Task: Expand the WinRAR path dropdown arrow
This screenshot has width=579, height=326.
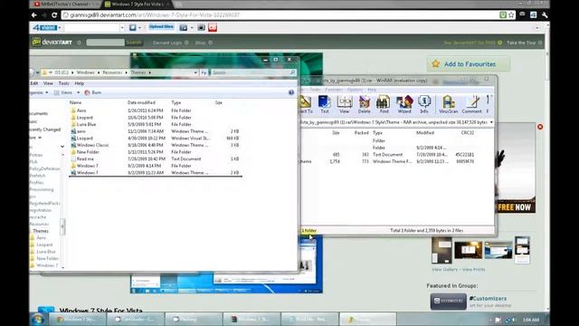Action: point(491,122)
